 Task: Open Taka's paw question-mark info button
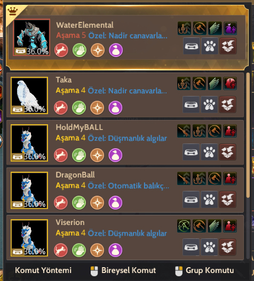point(209,105)
